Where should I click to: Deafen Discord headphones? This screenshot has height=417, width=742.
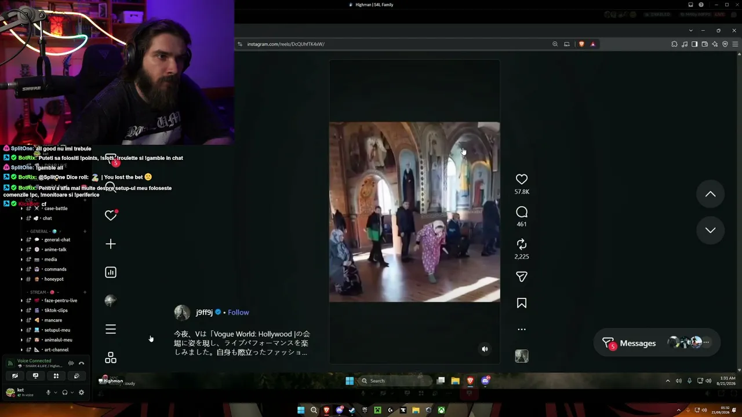65,393
